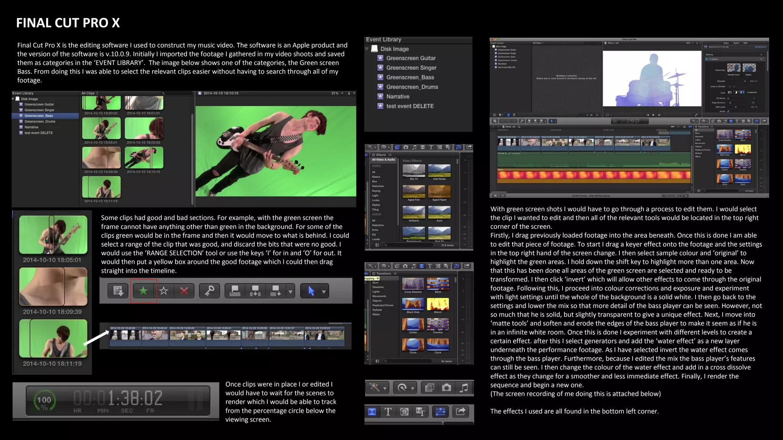Click the Unrate outline star button
Screen dimensions: 783x440
(164, 291)
